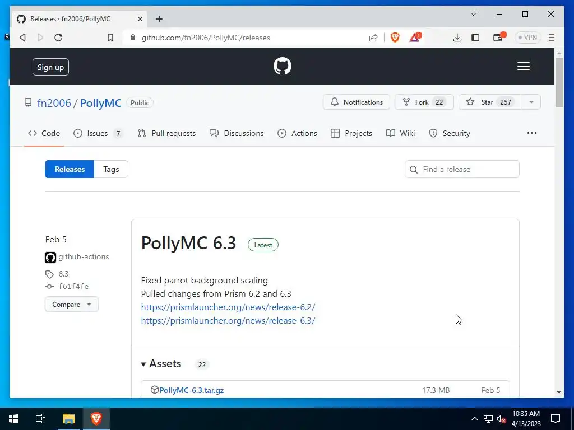Open the Wiki tab
This screenshot has width=574, height=430.
400,133
